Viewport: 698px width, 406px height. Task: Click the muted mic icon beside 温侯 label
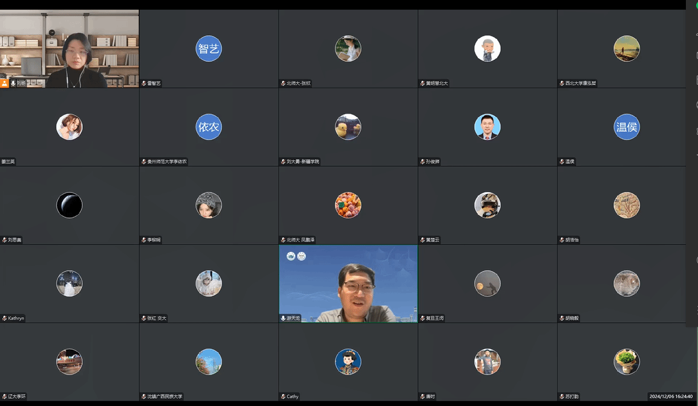point(561,162)
